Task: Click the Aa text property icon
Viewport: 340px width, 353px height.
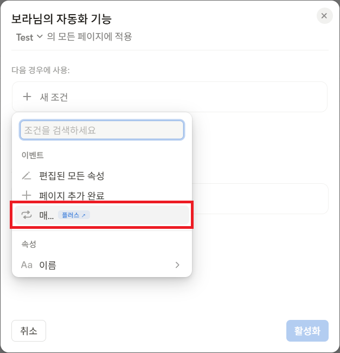Action: pos(27,265)
